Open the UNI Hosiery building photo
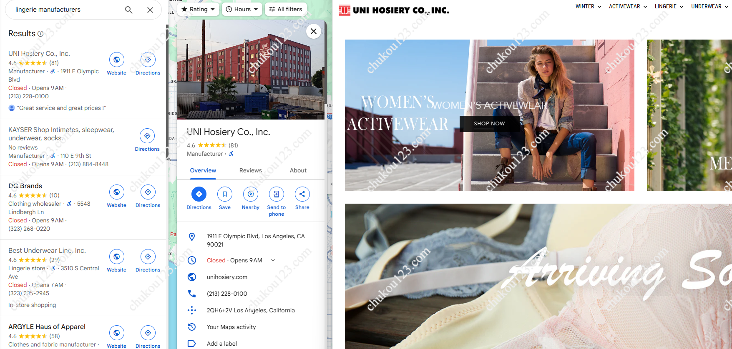Image resolution: width=732 pixels, height=349 pixels. click(x=251, y=70)
